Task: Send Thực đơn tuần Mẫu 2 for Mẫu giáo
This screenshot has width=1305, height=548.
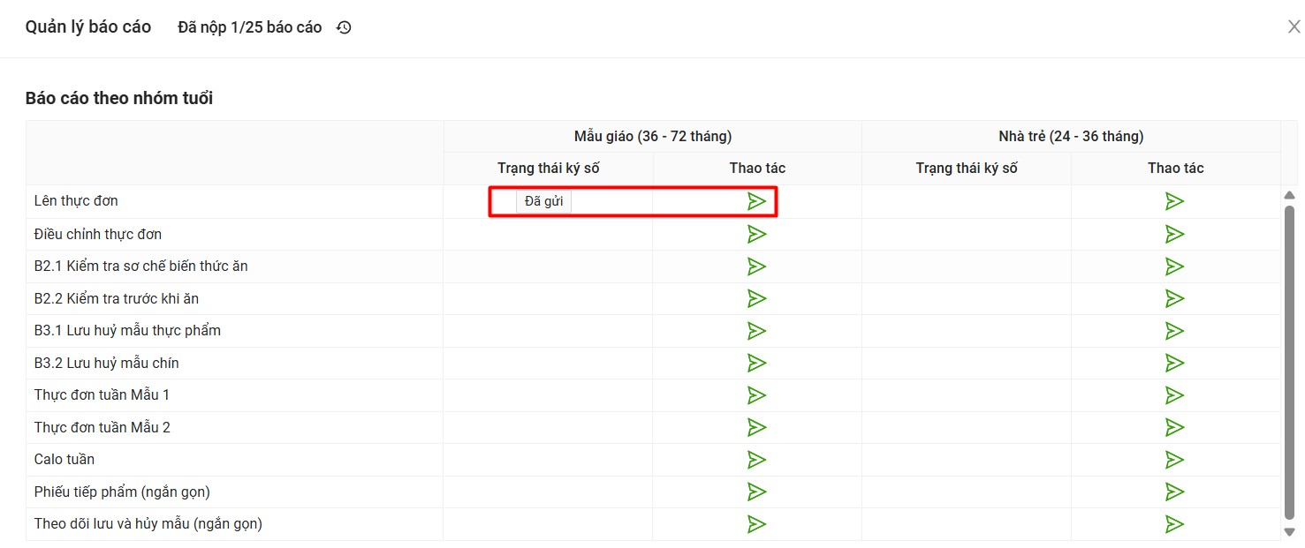Action: coord(756,427)
